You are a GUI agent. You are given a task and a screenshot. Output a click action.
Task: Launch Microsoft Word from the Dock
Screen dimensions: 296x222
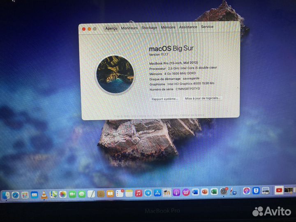(195, 192)
